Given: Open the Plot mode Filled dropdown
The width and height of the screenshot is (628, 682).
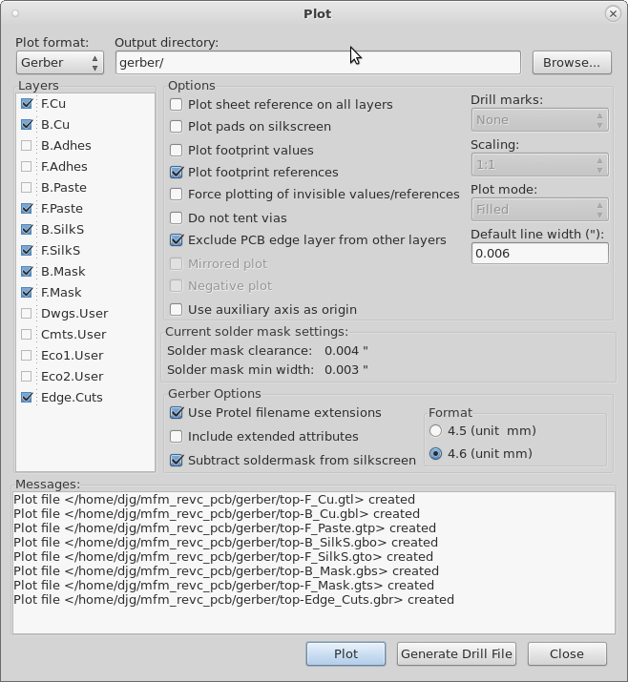Looking at the screenshot, I should coord(539,210).
